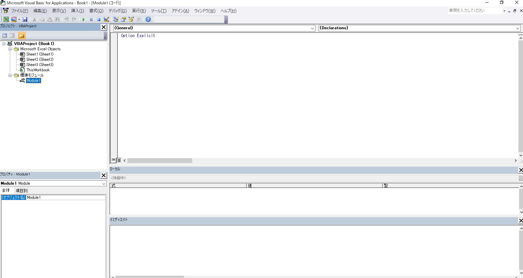Click in the help question search box
This screenshot has height=278, width=523.
475,11
